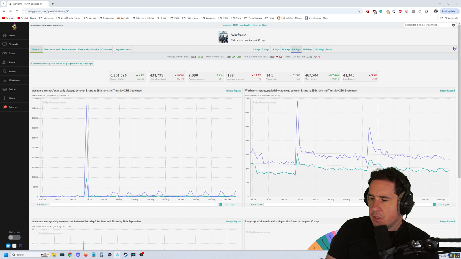Toggle the Dark mode switch
461x259 pixels.
pos(14,237)
